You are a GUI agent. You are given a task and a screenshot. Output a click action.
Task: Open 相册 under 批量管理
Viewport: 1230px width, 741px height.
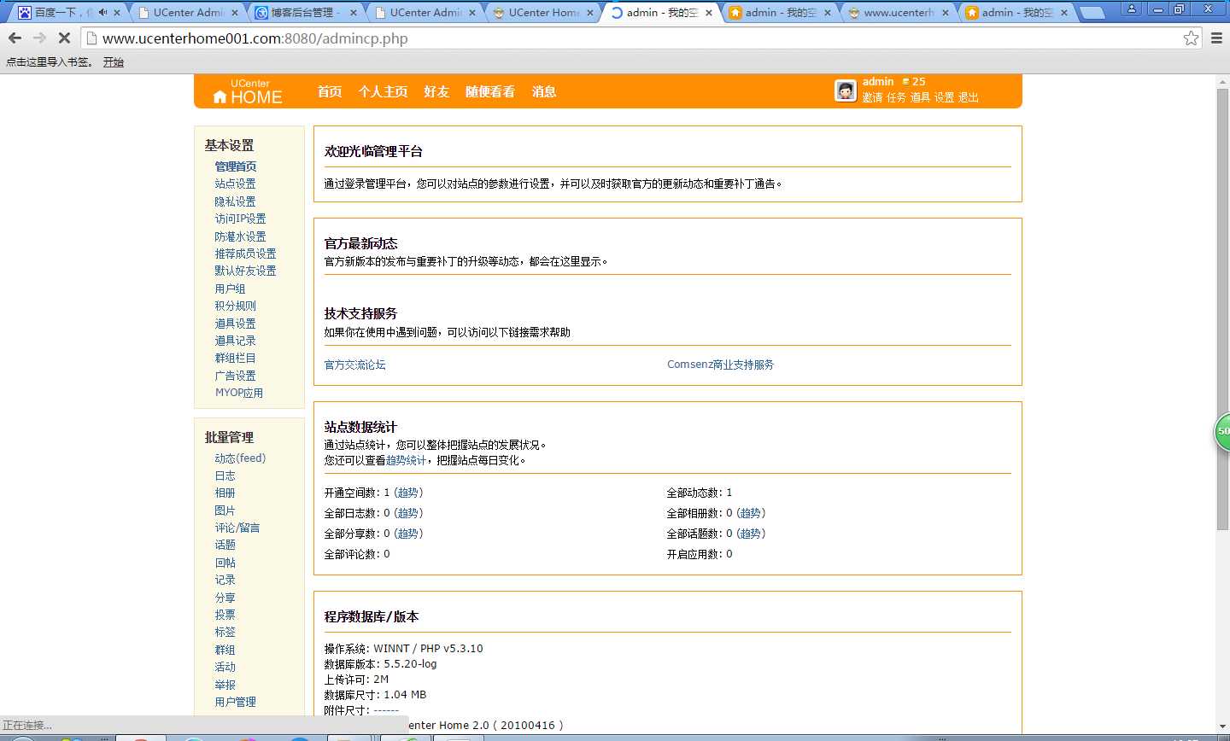[x=225, y=493]
